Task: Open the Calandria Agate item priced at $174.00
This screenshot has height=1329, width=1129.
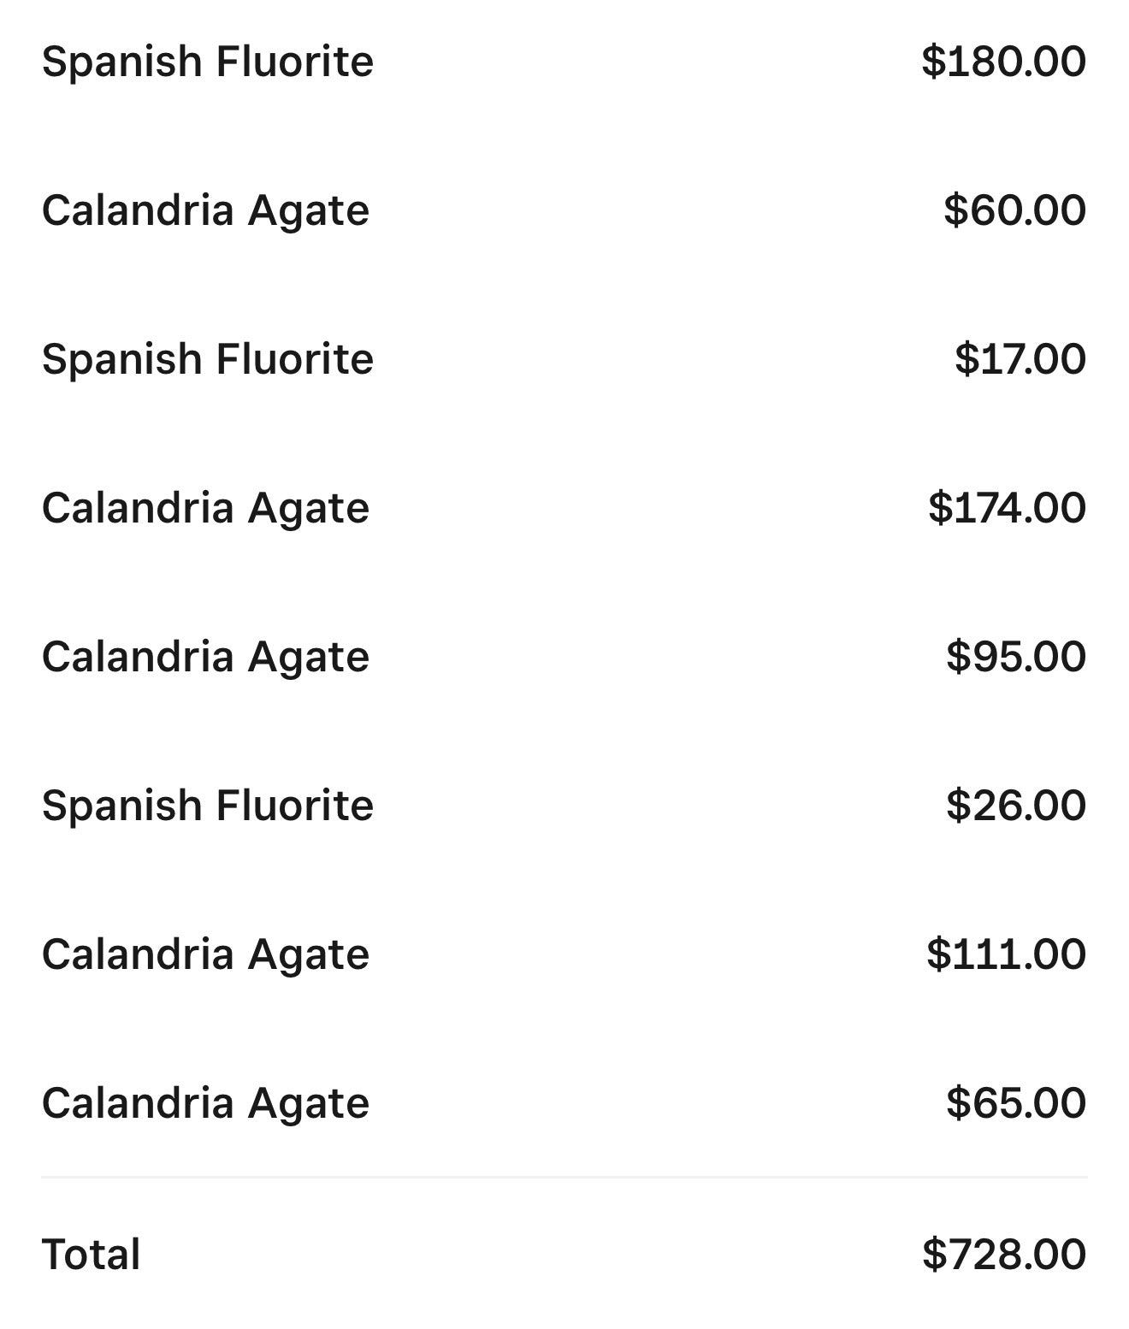Action: point(205,508)
